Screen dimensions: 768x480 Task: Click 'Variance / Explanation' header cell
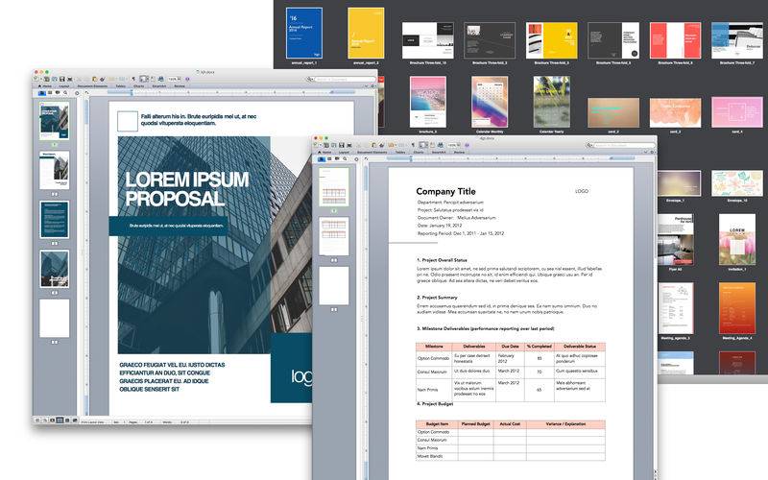point(565,424)
